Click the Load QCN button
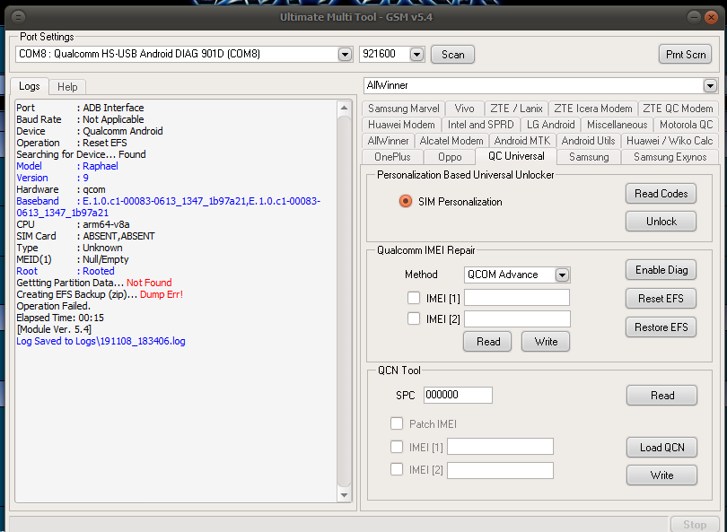 (661, 448)
